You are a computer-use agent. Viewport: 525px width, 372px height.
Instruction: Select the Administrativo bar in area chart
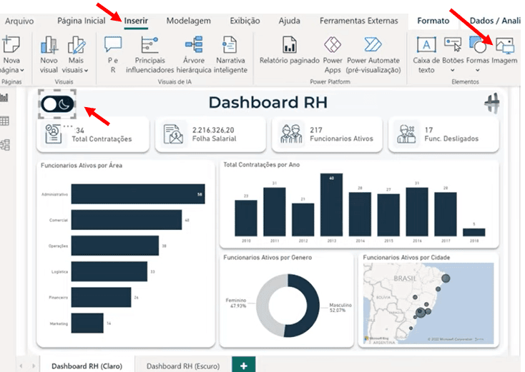click(138, 194)
